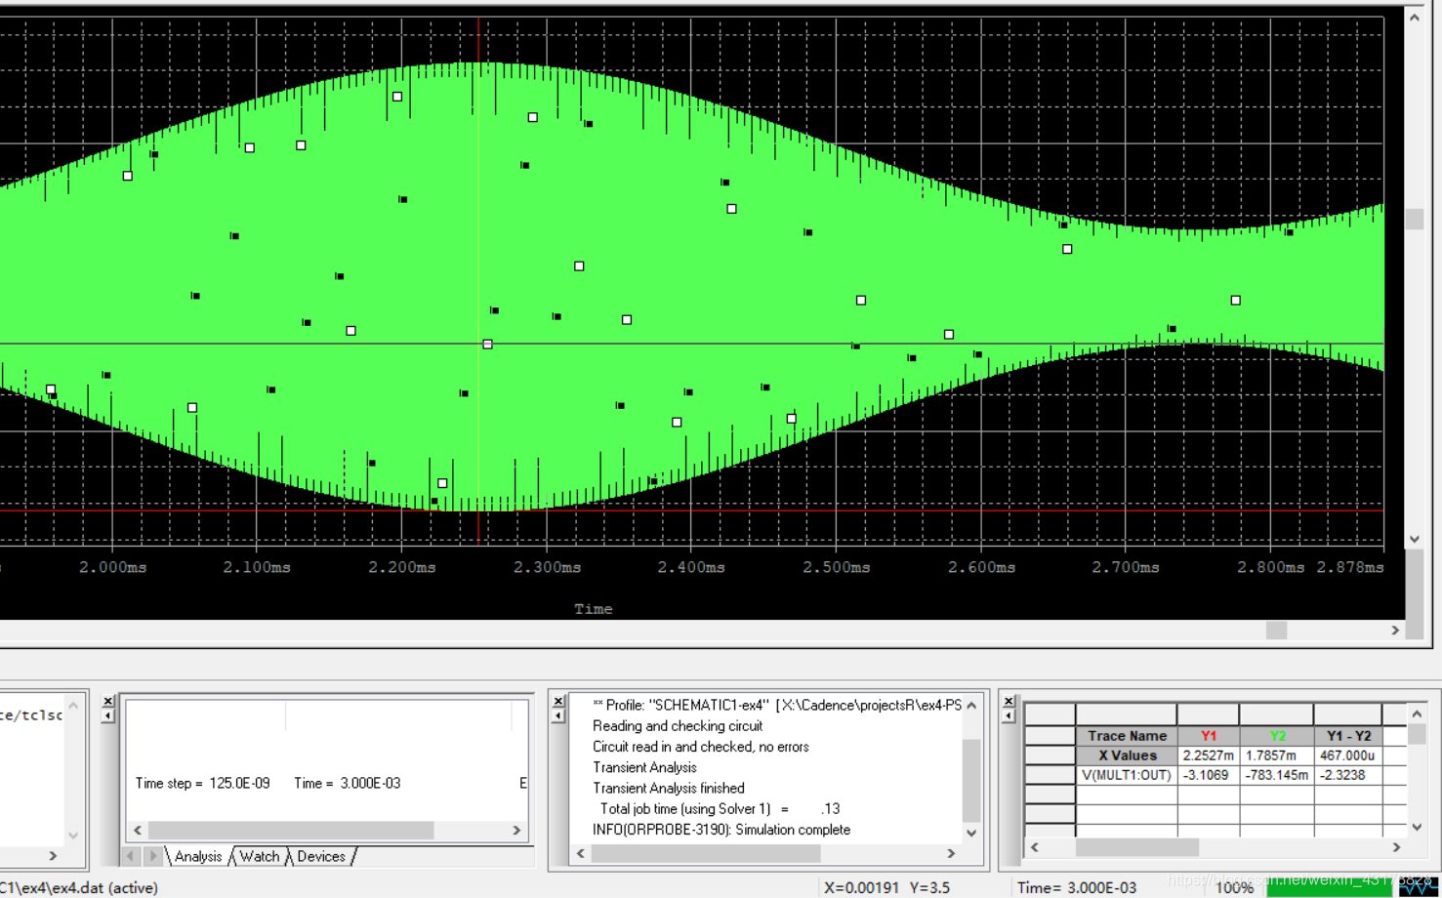Click scroll-down arrow of output log
The width and height of the screenshot is (1442, 898).
click(971, 833)
